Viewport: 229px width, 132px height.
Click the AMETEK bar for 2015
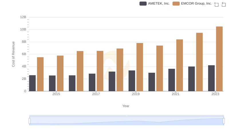pos(52,83)
